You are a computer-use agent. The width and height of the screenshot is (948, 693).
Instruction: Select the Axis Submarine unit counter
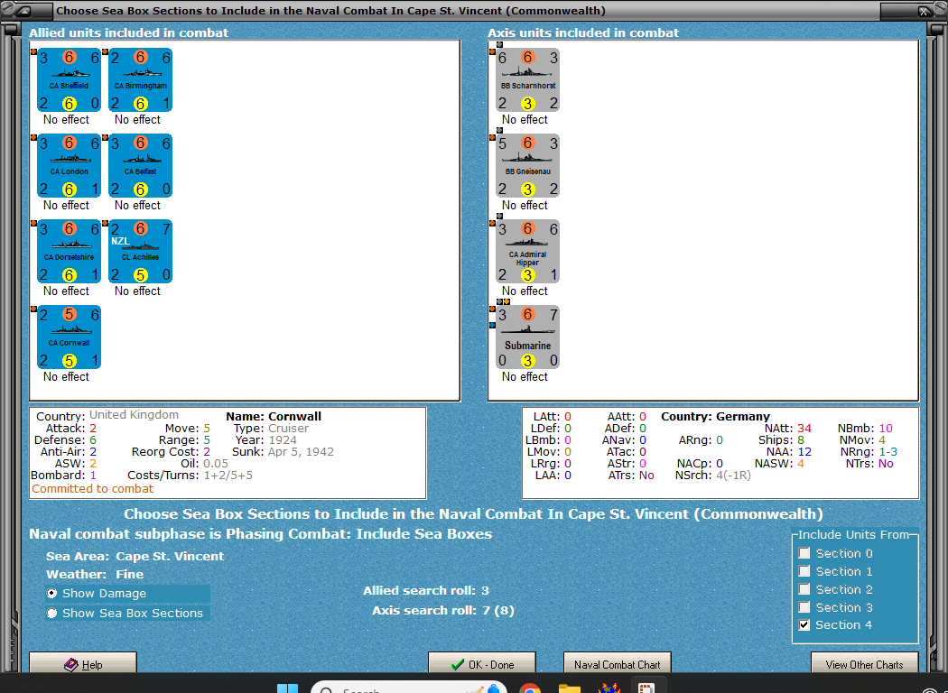coord(528,337)
